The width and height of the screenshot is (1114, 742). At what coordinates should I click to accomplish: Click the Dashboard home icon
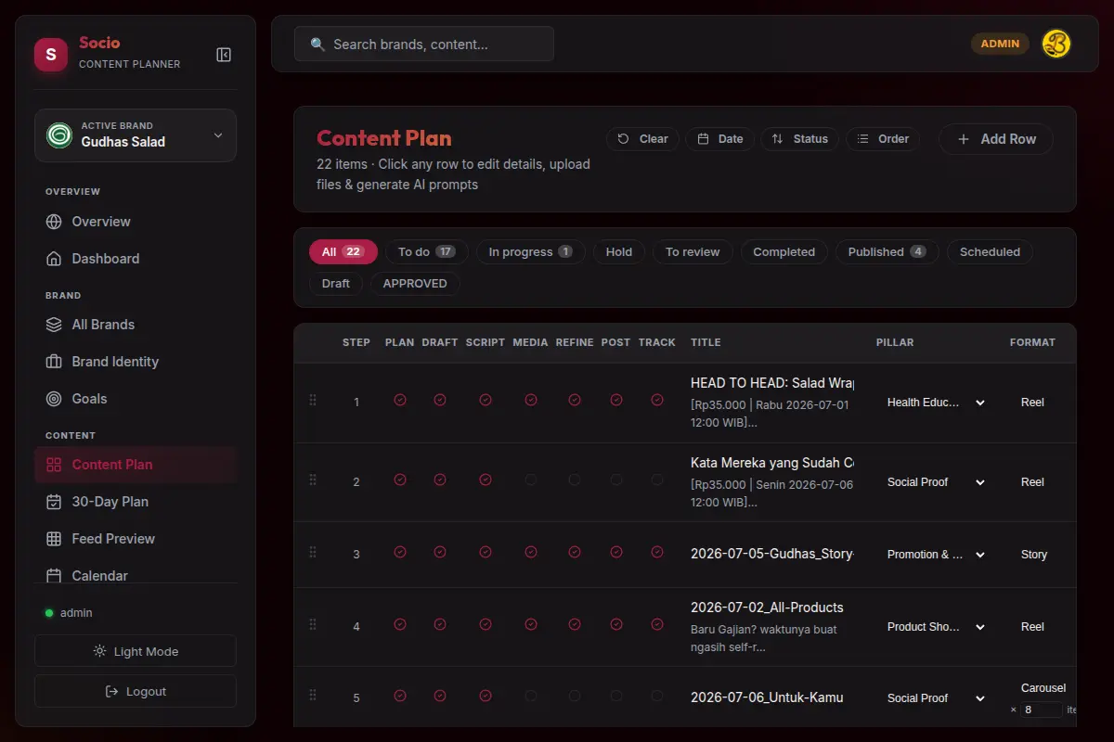coord(54,259)
